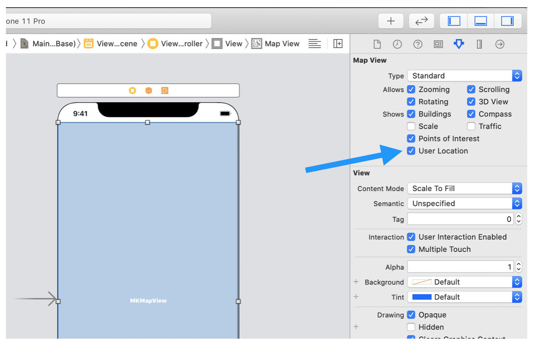The width and height of the screenshot is (535, 345).
Task: Open the Attributes inspector tab
Action: pyautogui.click(x=459, y=44)
